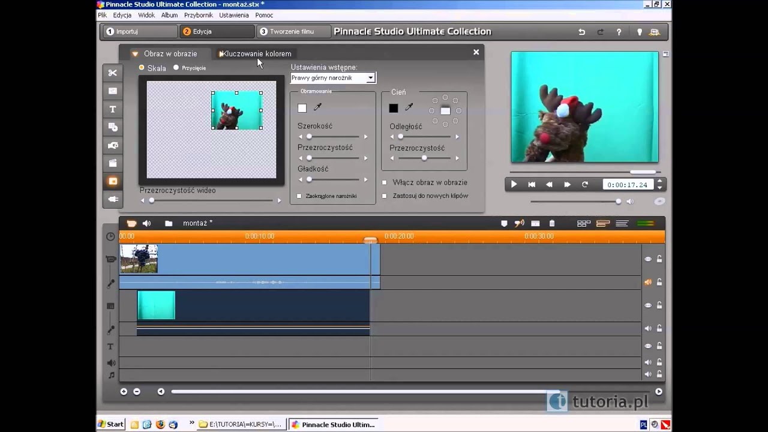The height and width of the screenshot is (432, 768).
Task: Open the Widok menu
Action: point(146,15)
